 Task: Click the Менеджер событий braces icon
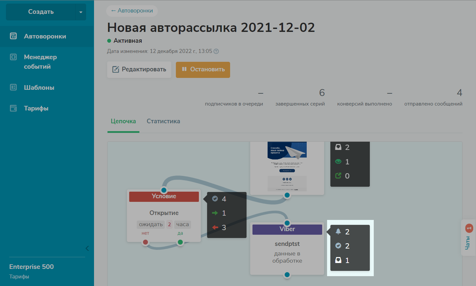(x=13, y=57)
